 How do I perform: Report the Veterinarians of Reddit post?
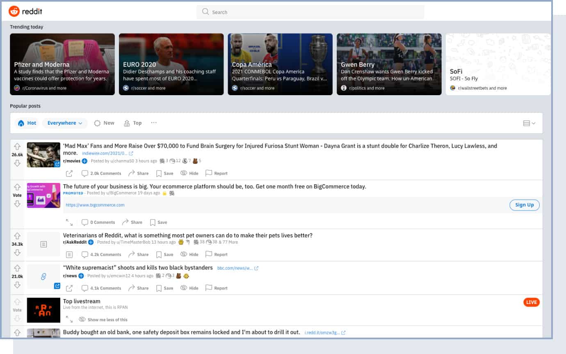point(216,254)
